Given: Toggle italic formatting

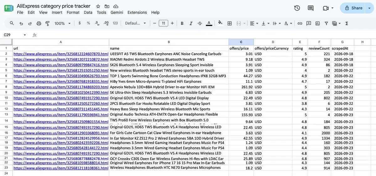Looking at the screenshot, I should pos(191,23).
